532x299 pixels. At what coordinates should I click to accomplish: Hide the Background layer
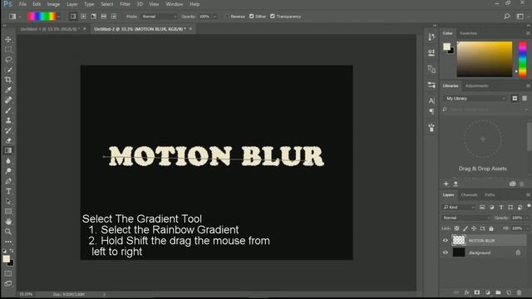coord(446,252)
